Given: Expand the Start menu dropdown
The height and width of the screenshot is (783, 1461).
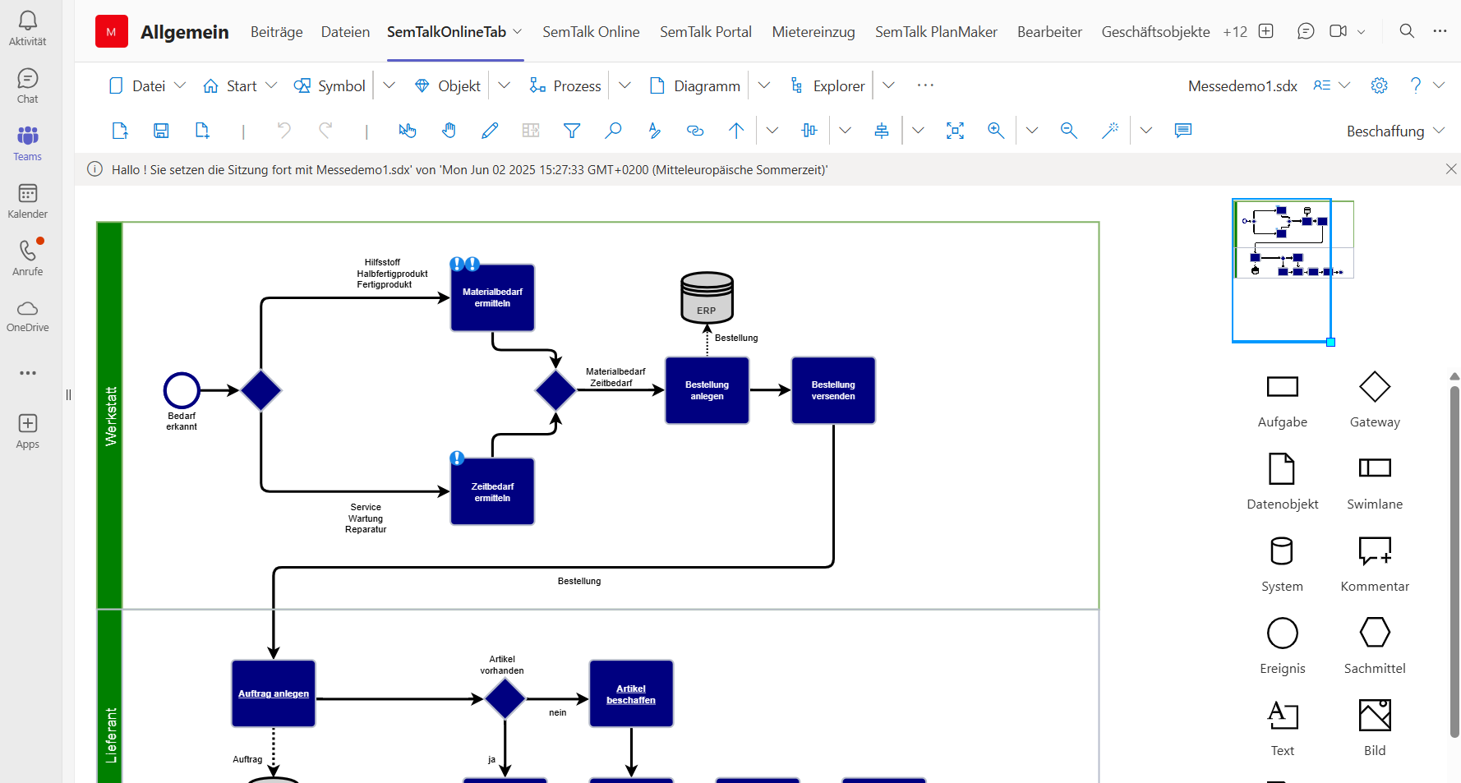Looking at the screenshot, I should pos(271,85).
